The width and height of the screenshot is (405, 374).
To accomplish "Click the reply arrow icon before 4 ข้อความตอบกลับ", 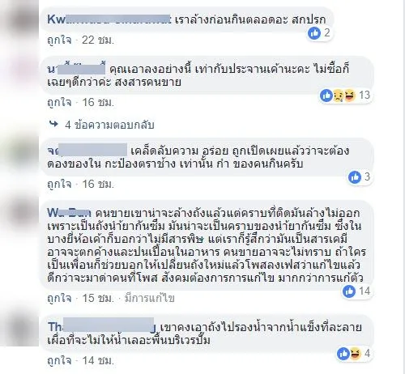I will click(53, 124).
